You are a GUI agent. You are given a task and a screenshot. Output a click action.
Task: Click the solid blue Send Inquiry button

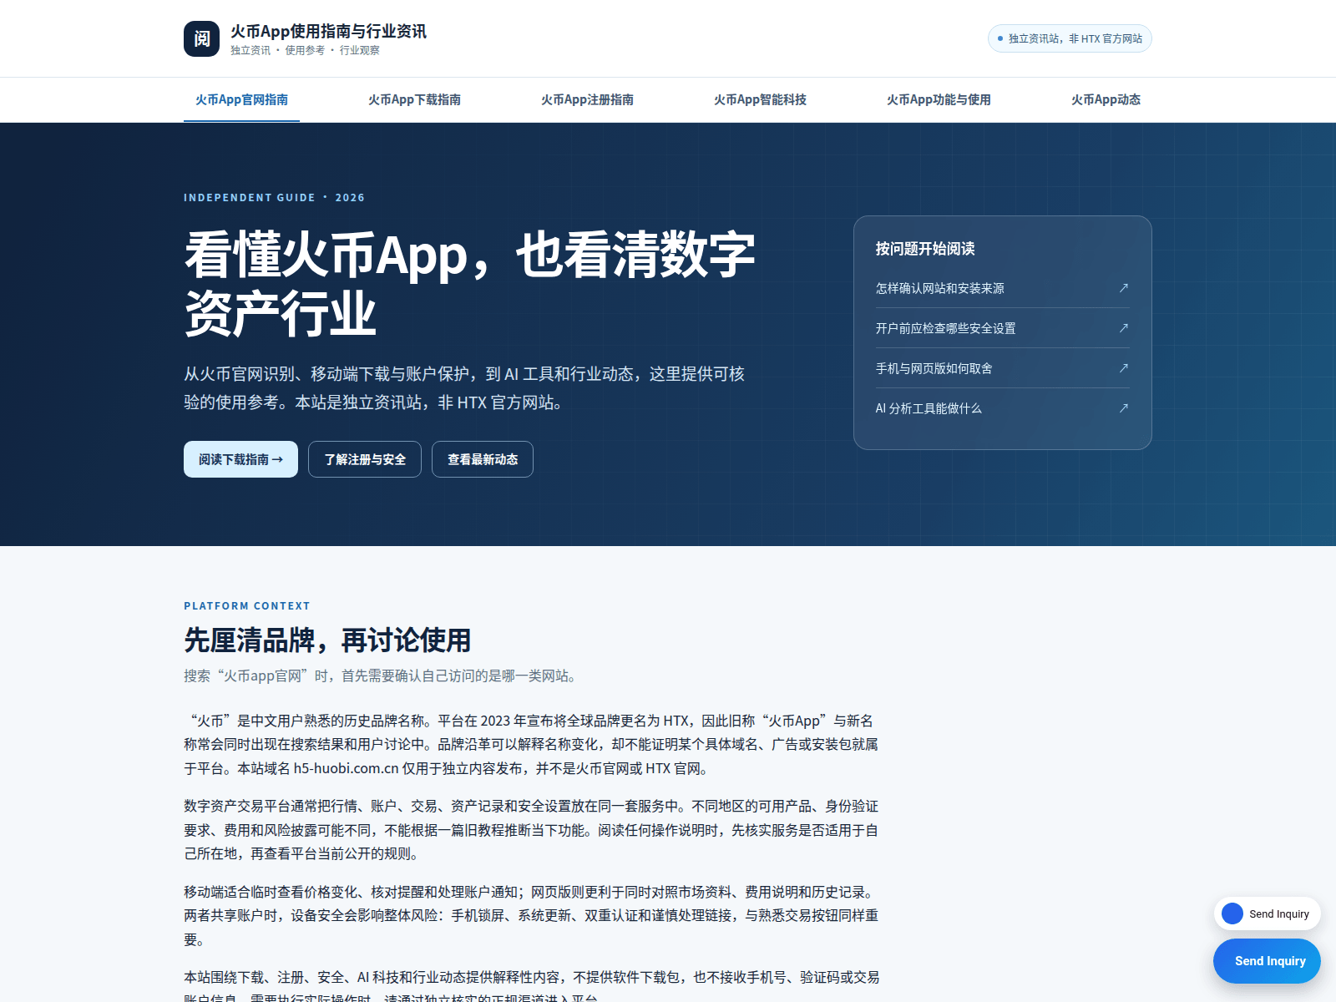(x=1267, y=961)
